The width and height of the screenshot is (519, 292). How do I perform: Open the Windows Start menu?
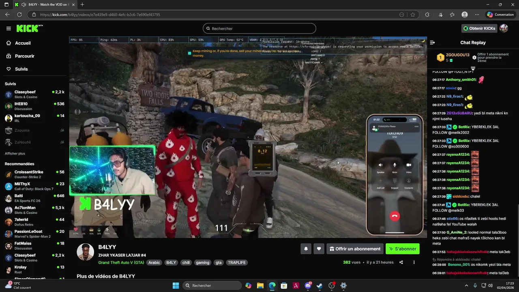tap(176, 286)
